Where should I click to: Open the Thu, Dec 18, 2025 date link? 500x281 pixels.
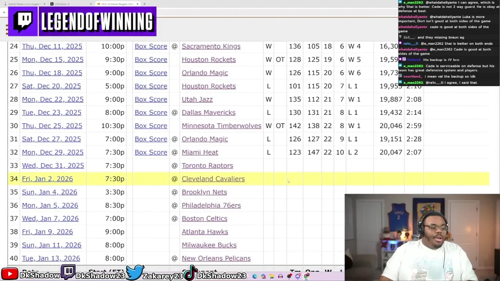[52, 73]
